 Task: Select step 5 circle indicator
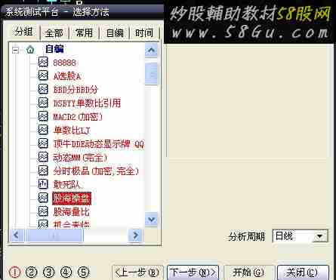83,272
